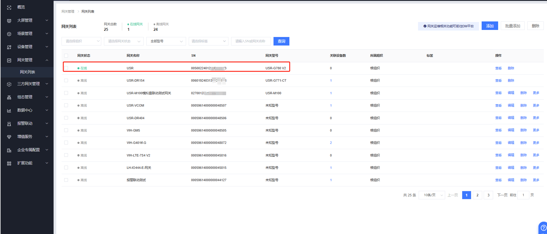The image size is (547, 234).
Task: Click the help question mark icon
Action: tap(543, 228)
